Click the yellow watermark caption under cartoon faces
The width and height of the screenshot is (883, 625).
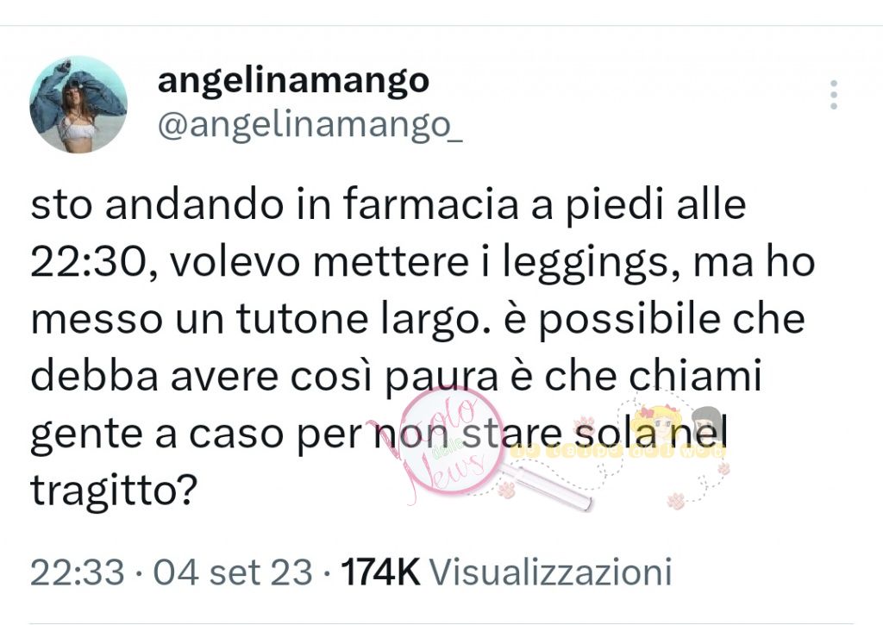617,452
